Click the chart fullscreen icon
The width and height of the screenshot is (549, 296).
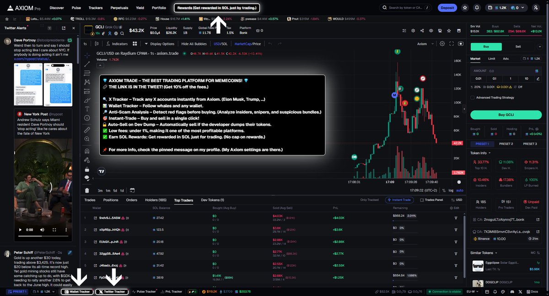[x=451, y=44]
